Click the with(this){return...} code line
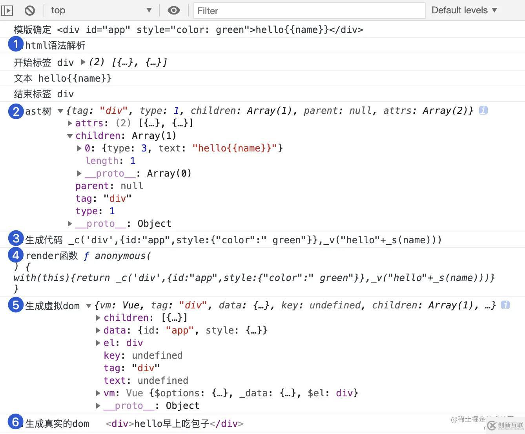The height and width of the screenshot is (434, 525). 254,278
